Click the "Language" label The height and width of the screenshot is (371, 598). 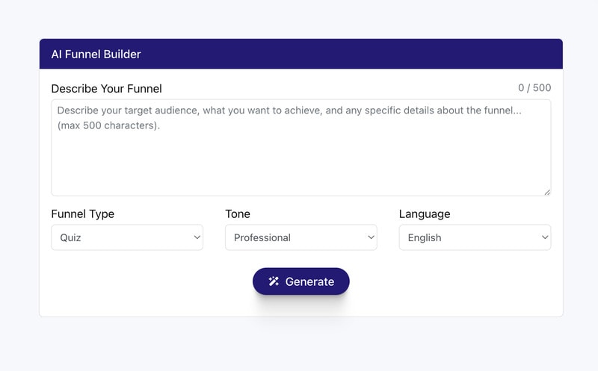(425, 214)
